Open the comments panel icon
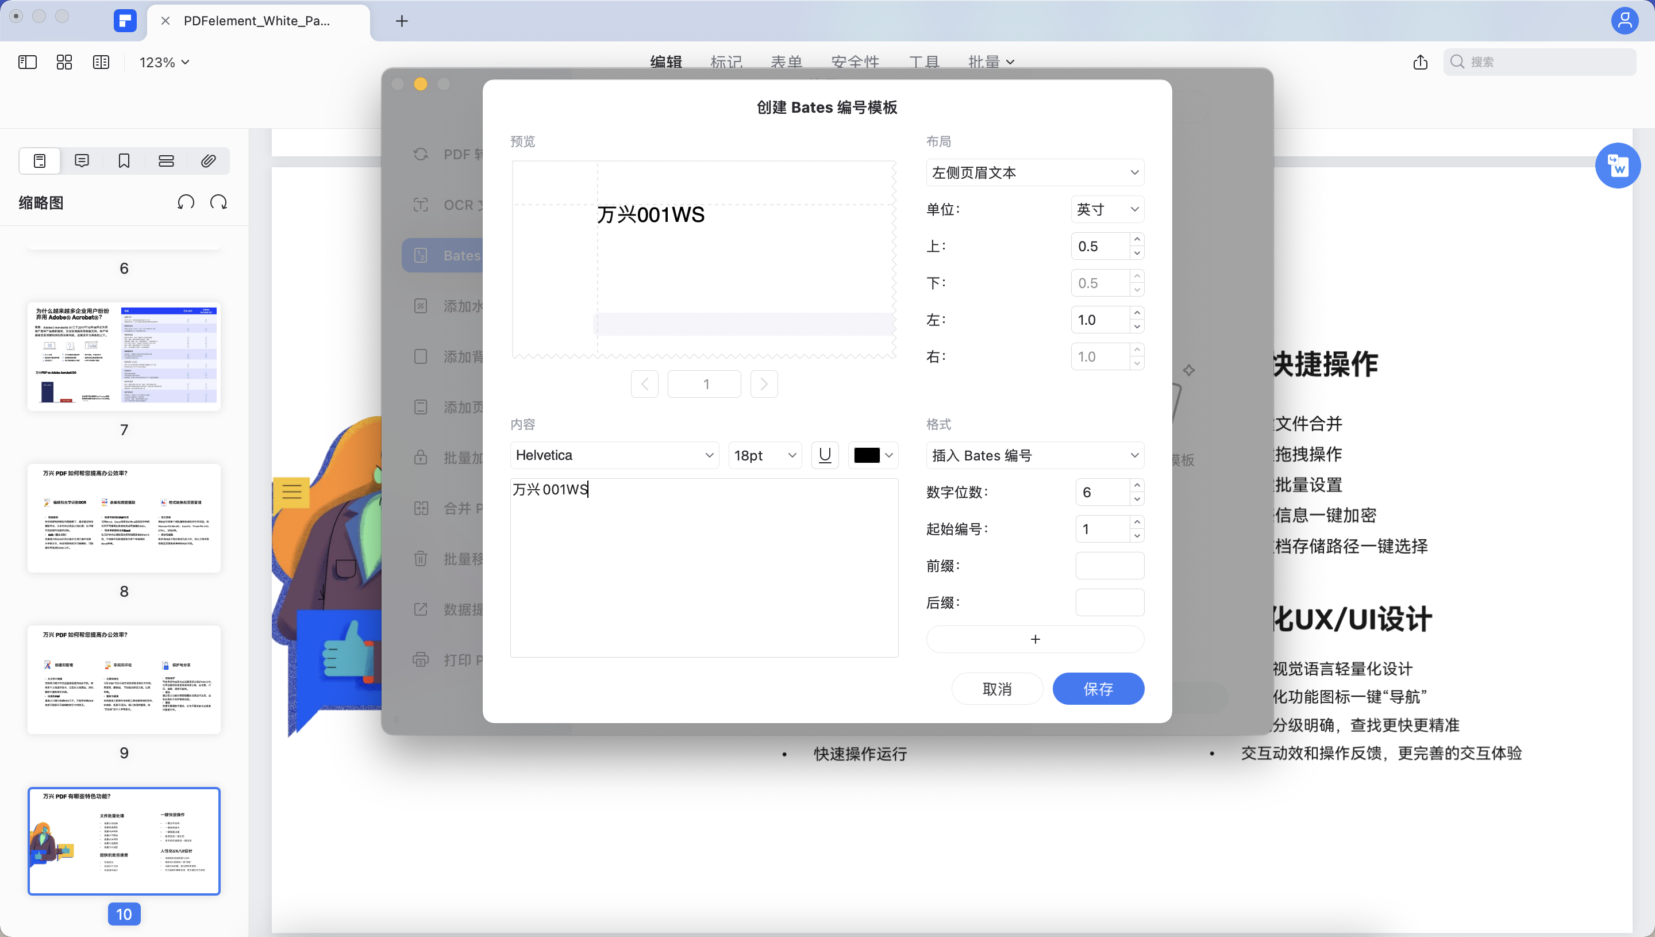1655x937 pixels. (82, 161)
